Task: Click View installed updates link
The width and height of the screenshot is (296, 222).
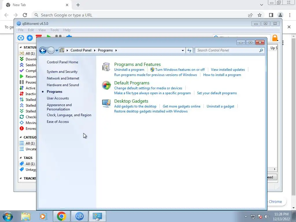Action: (x=228, y=70)
